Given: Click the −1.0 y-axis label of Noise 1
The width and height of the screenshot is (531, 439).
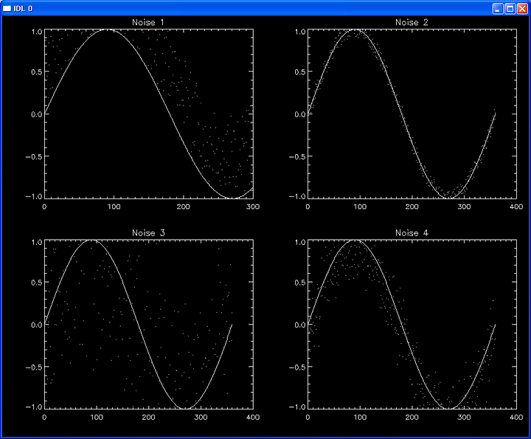Looking at the screenshot, I should tap(34, 197).
